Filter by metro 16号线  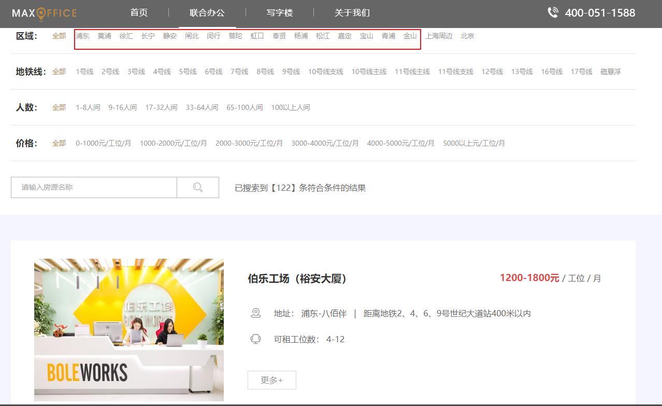click(x=552, y=72)
